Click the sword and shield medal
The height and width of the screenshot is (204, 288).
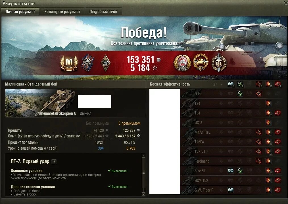219,63
